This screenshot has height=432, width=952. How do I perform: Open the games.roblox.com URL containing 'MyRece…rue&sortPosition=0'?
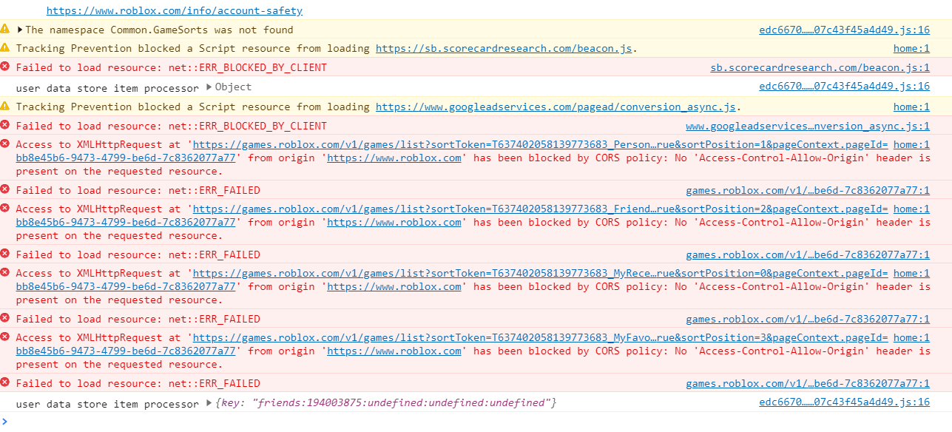pos(540,274)
